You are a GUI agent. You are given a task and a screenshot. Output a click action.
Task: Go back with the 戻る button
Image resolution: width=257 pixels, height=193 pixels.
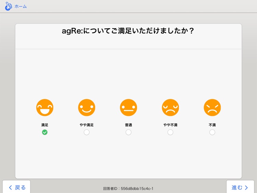pyautogui.click(x=17, y=187)
